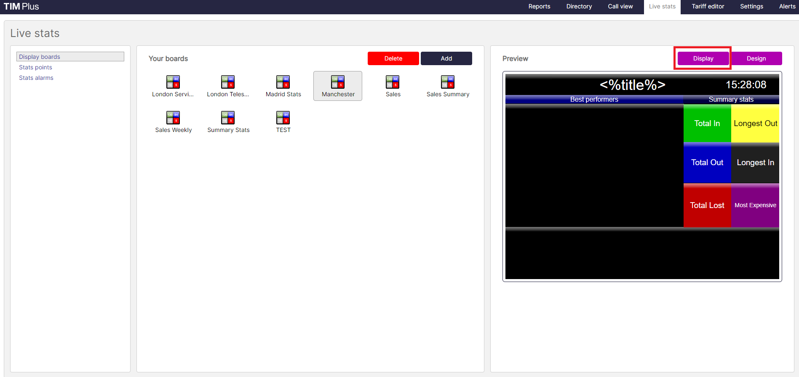Open the Reports menu
This screenshot has width=799, height=377.
pyautogui.click(x=539, y=6)
